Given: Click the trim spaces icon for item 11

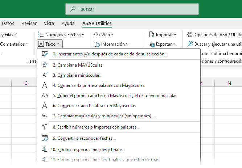Looking at the screenshot, I should pos(45,159).
